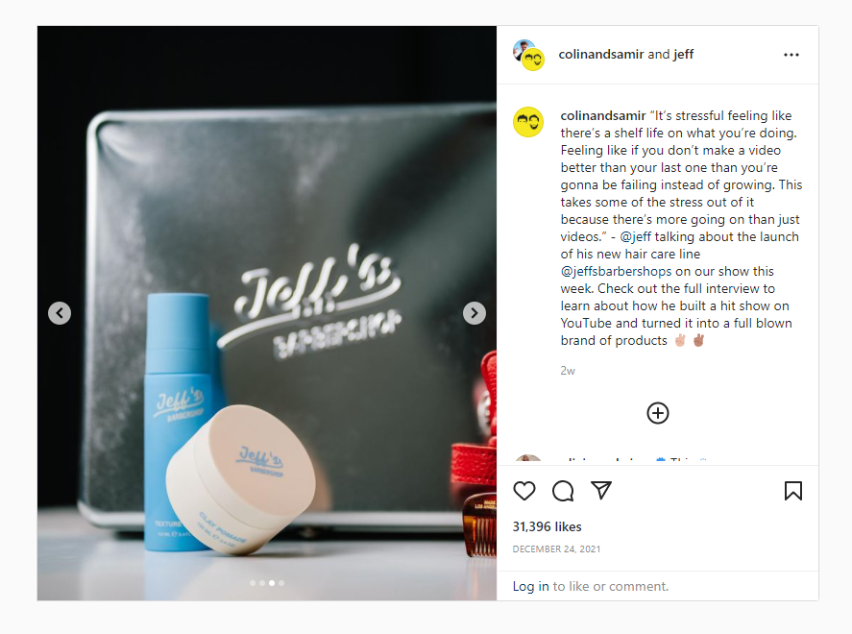Click the colinandsamir username in caption
Screen dimensions: 852x634
click(x=603, y=115)
